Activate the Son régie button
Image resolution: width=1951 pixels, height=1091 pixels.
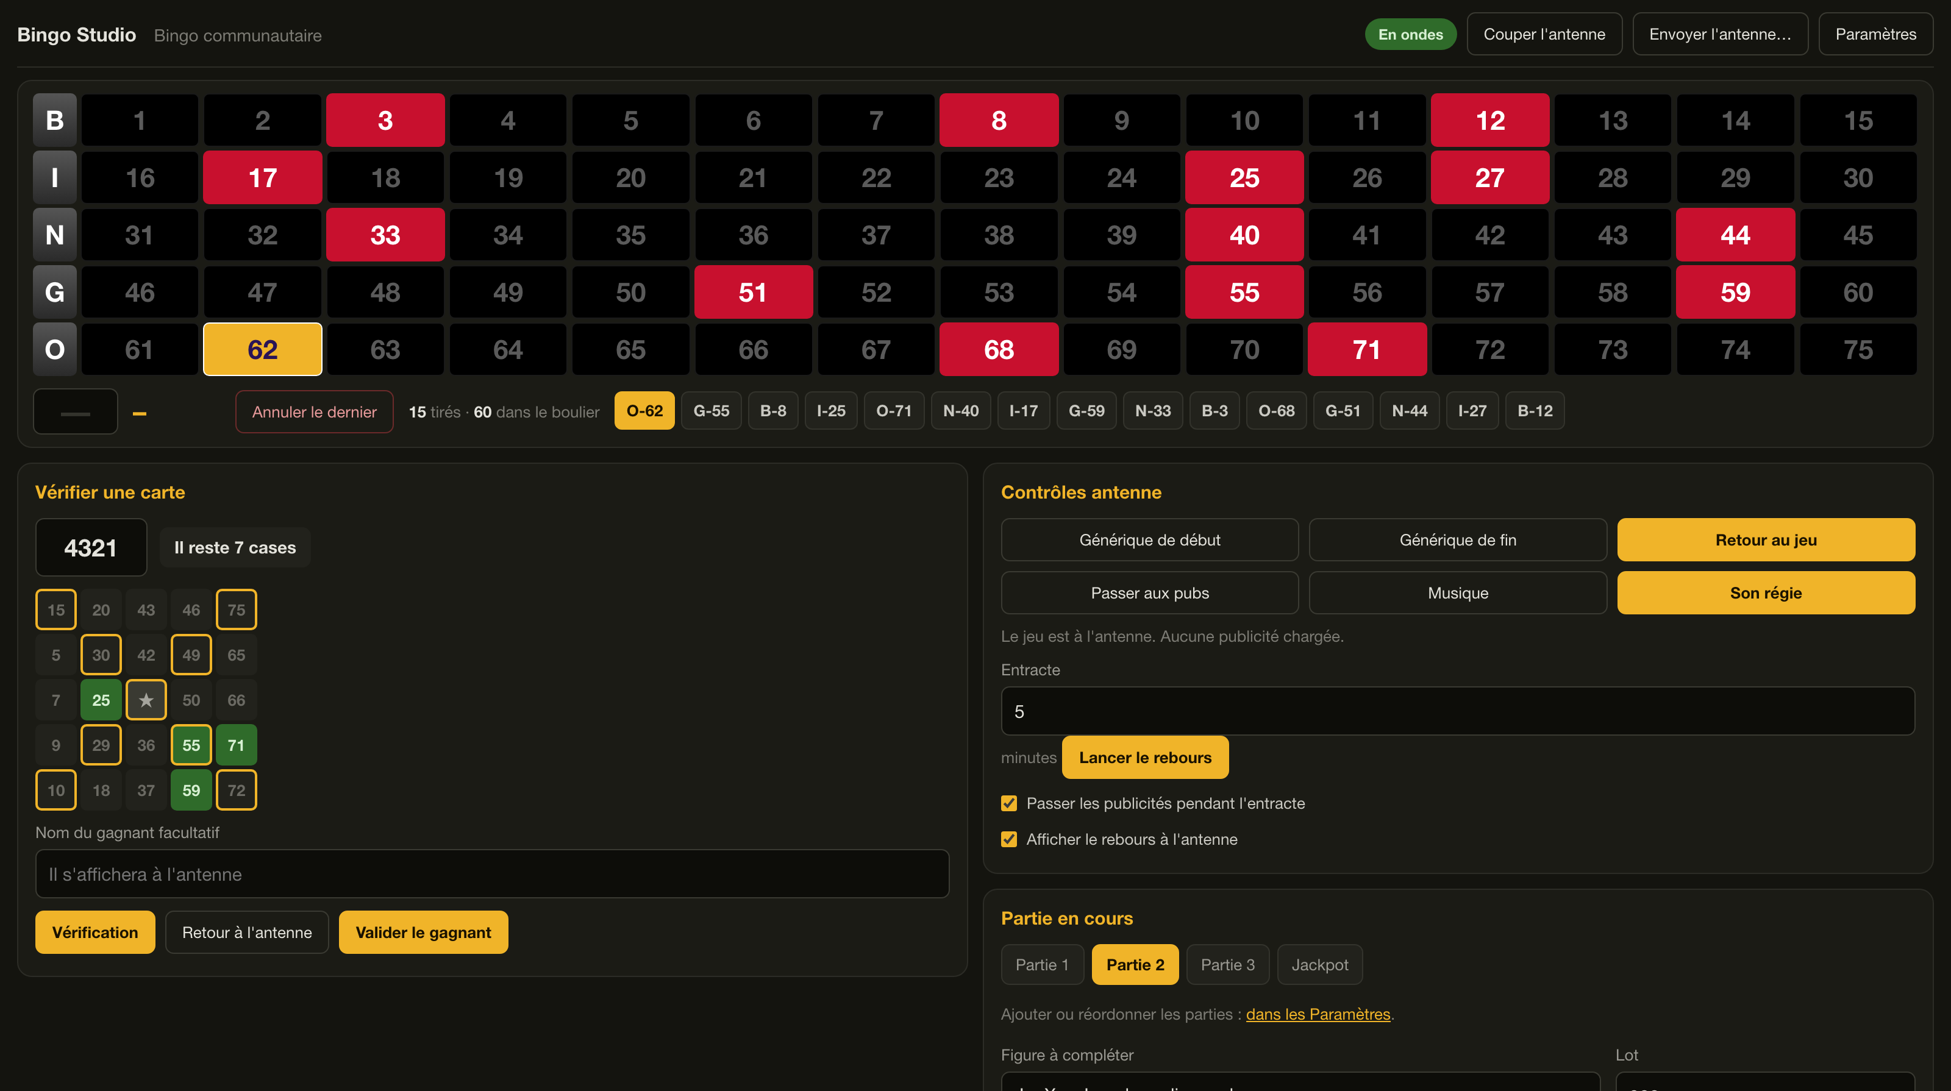coord(1766,593)
